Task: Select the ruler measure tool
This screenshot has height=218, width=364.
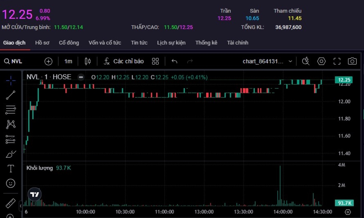Action: (11, 203)
